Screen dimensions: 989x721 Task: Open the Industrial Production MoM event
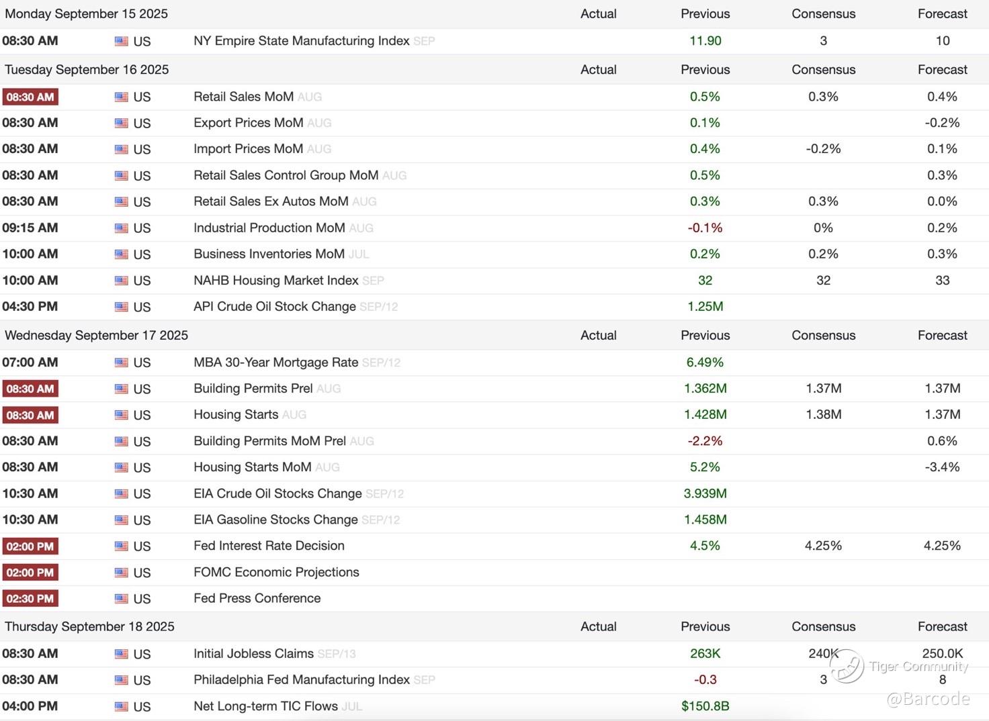pos(269,228)
